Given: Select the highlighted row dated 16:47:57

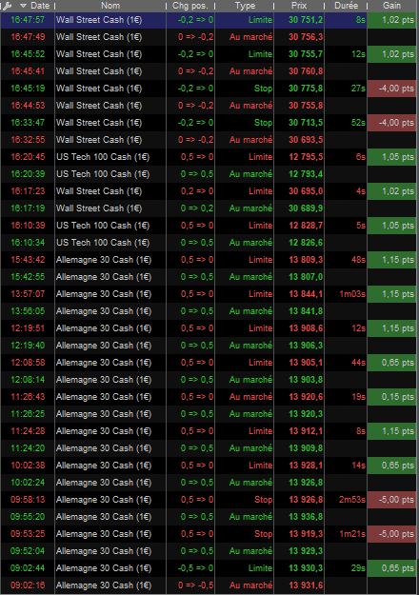Looking at the screenshot, I should (x=209, y=20).
